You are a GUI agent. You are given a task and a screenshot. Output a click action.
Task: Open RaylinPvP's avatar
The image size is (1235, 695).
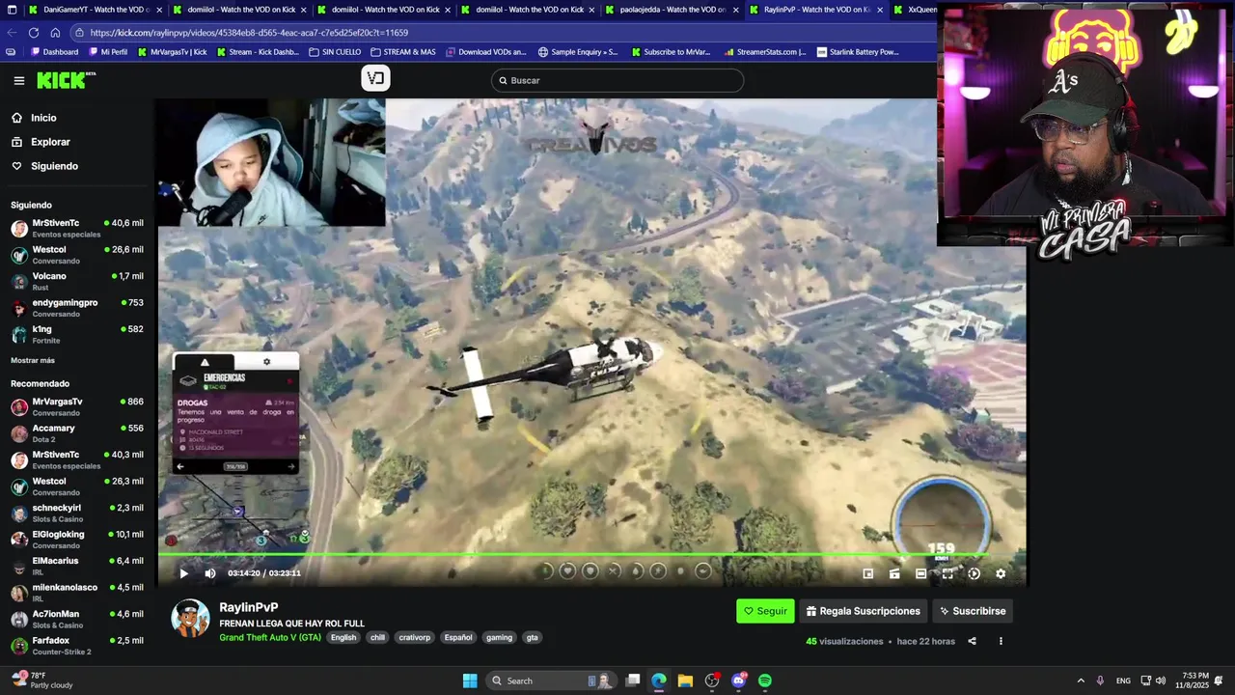(190, 619)
